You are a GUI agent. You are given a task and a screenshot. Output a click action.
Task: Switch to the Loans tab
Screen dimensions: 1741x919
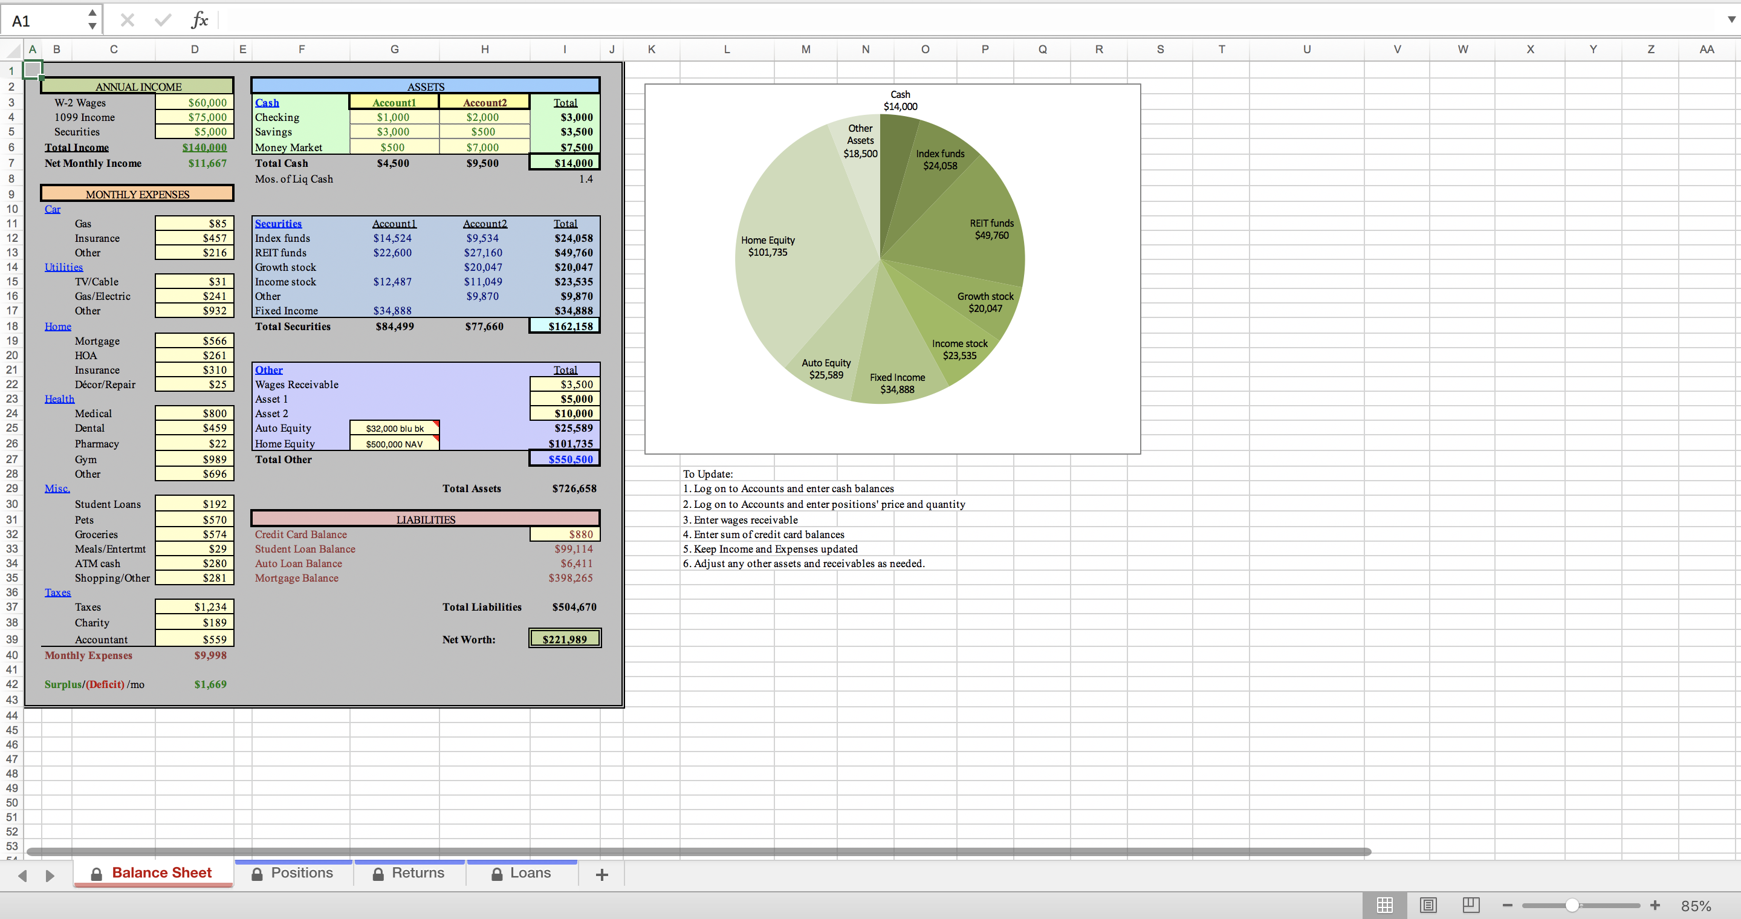click(522, 872)
